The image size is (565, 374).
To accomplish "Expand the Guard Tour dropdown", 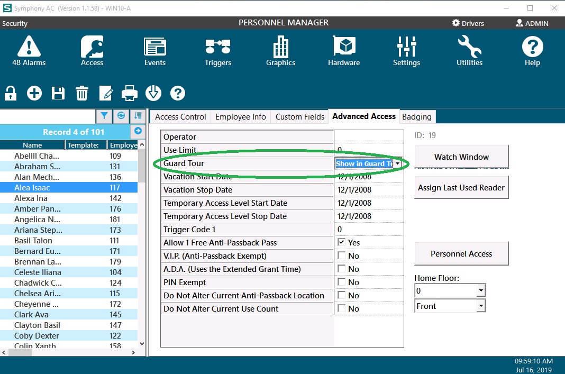I will point(397,163).
